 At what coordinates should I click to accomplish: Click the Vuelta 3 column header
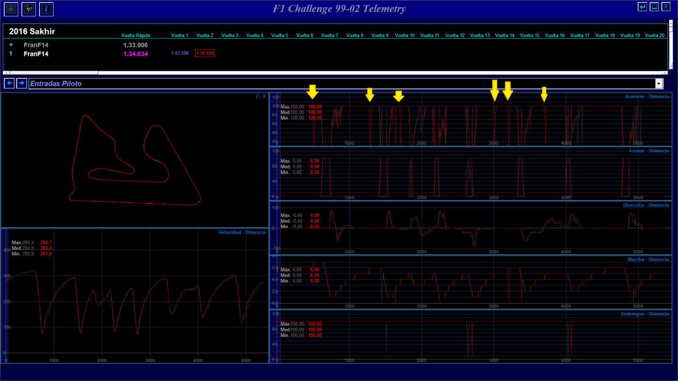coord(230,36)
